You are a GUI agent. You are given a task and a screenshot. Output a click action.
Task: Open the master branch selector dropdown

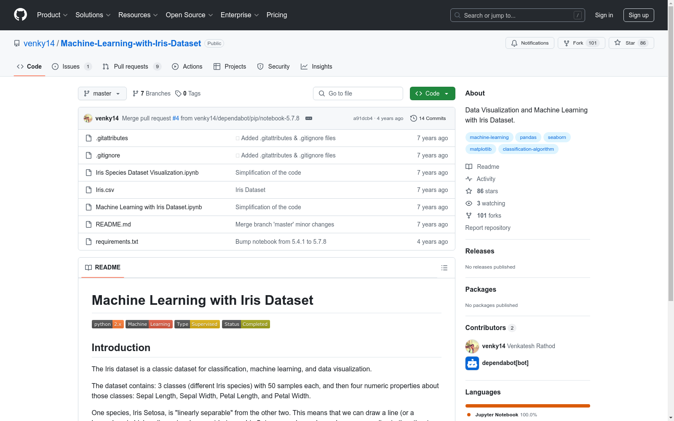102,93
